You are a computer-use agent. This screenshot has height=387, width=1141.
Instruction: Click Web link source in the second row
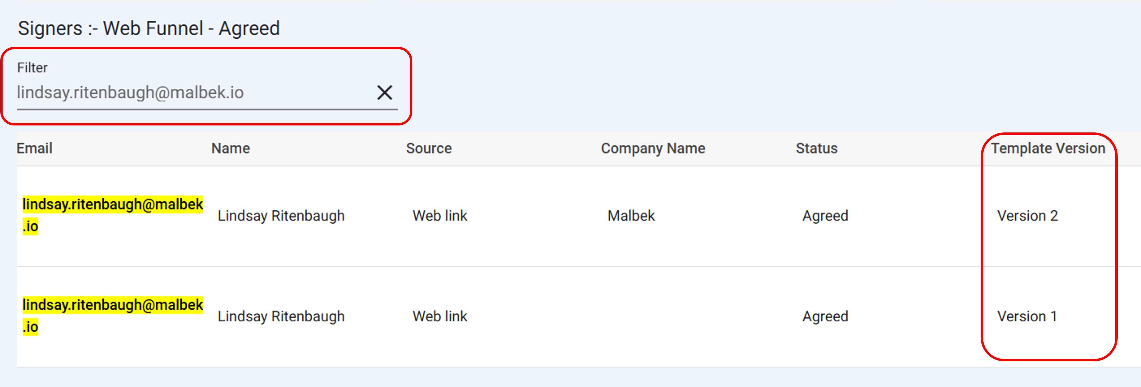(x=440, y=316)
